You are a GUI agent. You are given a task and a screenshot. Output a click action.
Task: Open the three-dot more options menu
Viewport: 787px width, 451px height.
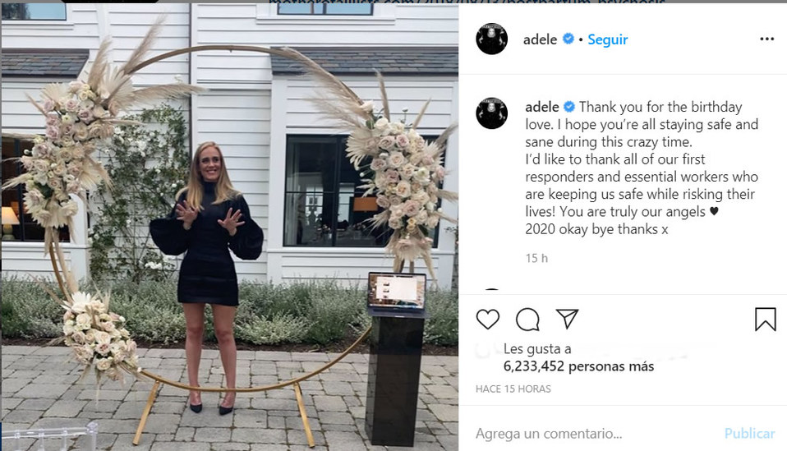coord(767,39)
